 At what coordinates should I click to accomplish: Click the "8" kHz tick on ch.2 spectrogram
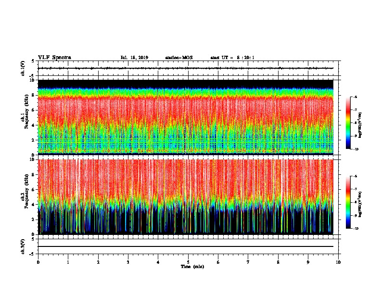34,175
